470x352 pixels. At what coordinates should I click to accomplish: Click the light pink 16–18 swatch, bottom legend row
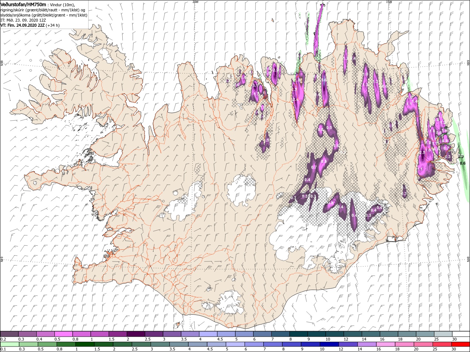coord(385,344)
